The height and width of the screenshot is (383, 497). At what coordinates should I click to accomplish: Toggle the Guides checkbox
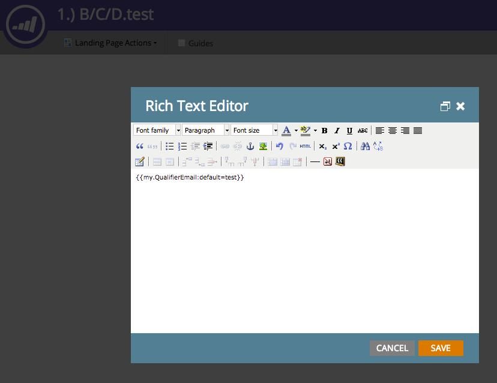coord(182,43)
